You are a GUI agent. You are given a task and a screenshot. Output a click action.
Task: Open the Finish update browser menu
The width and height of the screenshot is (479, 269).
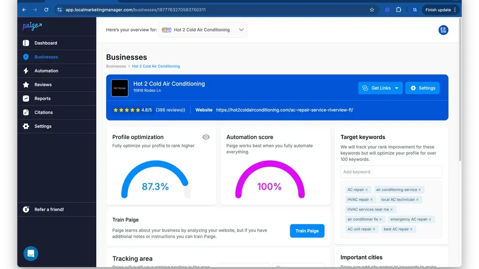441,10
